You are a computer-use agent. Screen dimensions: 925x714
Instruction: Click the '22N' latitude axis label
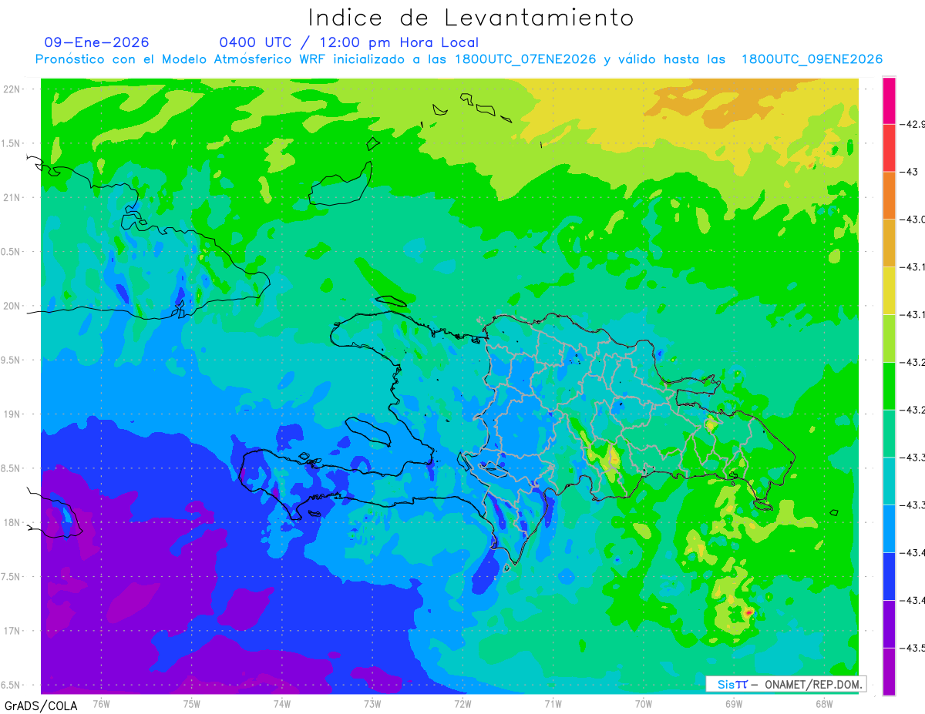click(13, 89)
